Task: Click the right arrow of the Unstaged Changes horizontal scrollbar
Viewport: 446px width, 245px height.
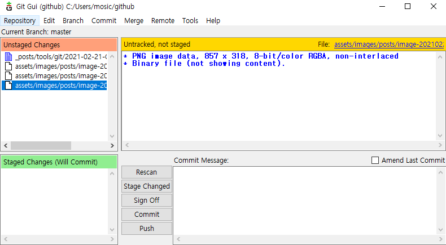Action: click(x=112, y=146)
